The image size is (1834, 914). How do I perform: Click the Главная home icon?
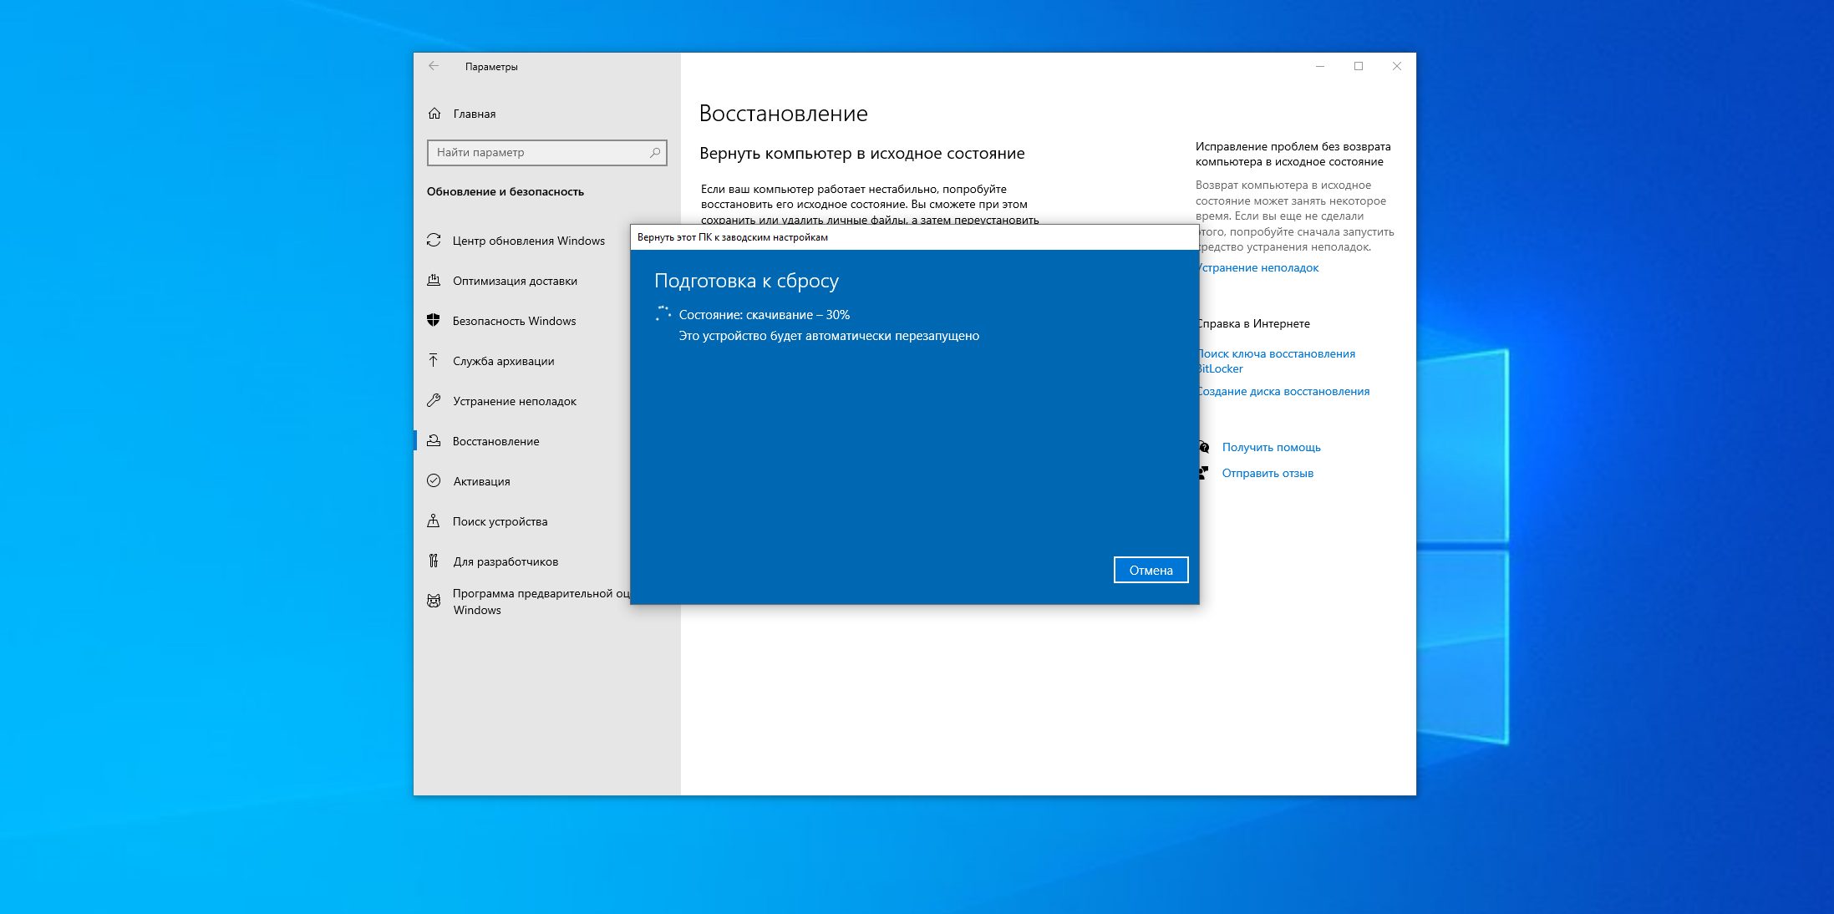(434, 114)
